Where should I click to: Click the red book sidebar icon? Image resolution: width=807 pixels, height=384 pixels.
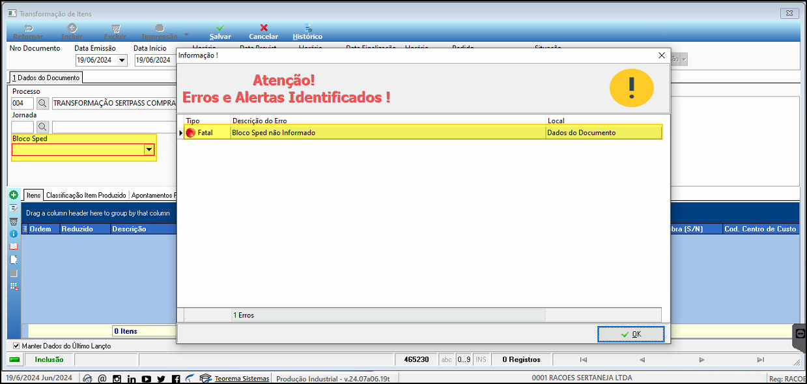pyautogui.click(x=14, y=246)
